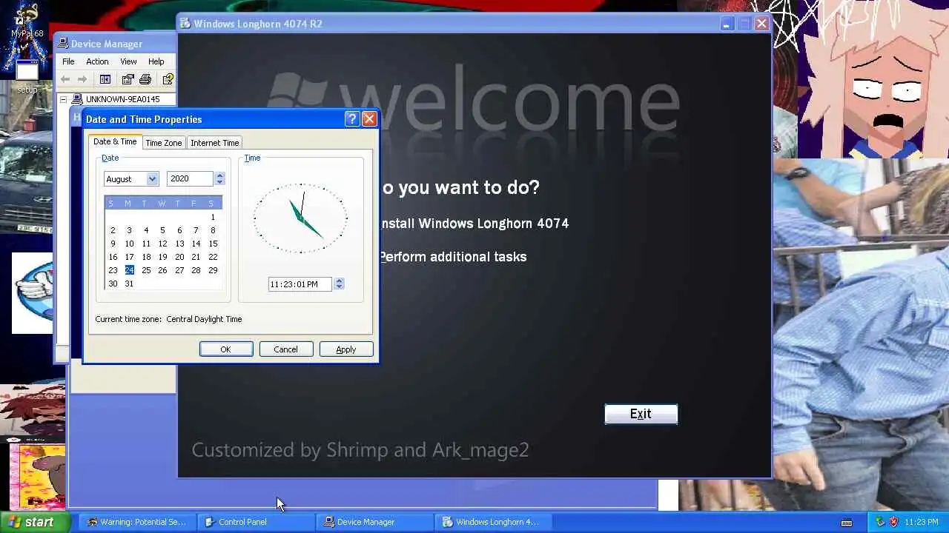Viewport: 949px width, 533px height.
Task: Click the highlighted day 24 in calendar
Action: pos(129,270)
